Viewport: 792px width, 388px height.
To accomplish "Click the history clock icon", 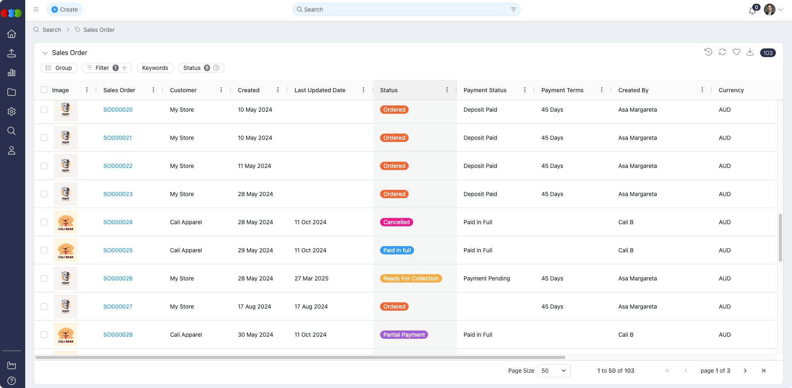I will [708, 52].
